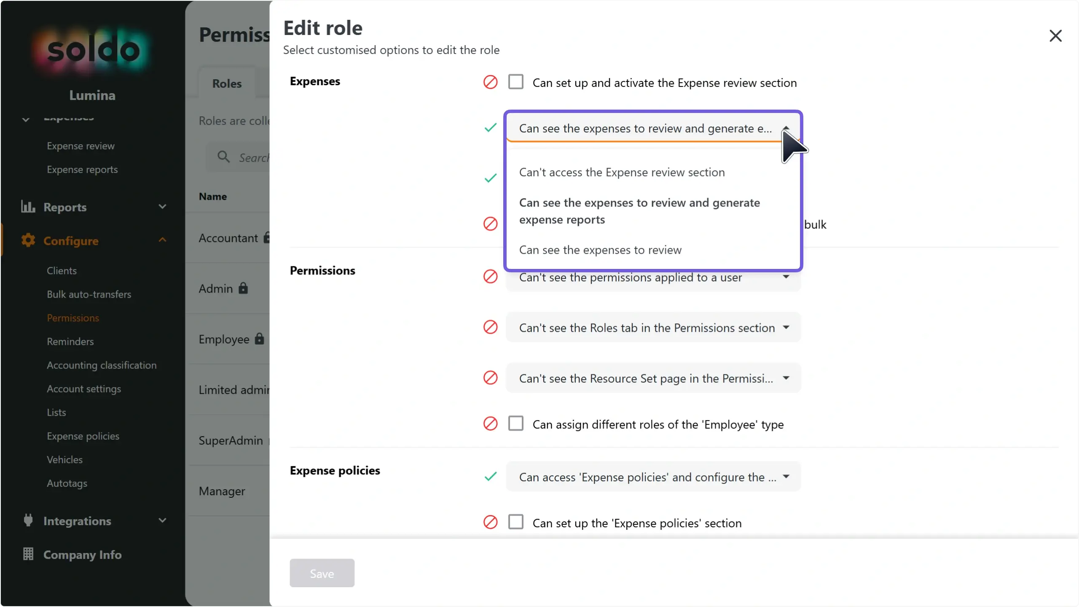Viewport: 1079px width, 607px height.
Task: Click prohibited icon beside assign Employee roles
Action: pos(490,424)
